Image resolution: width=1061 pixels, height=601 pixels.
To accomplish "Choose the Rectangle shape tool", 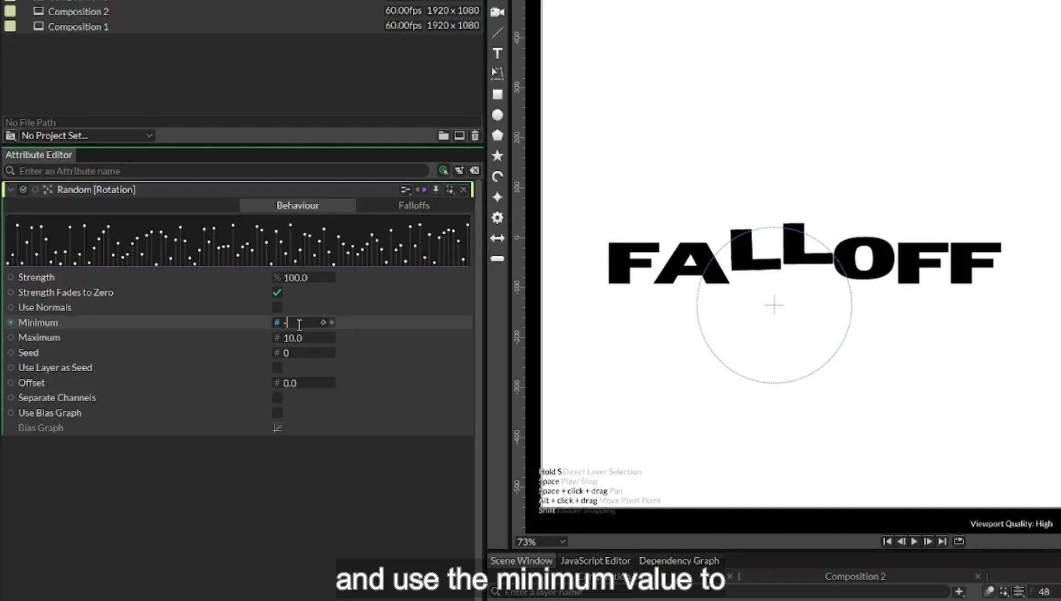I will (497, 94).
